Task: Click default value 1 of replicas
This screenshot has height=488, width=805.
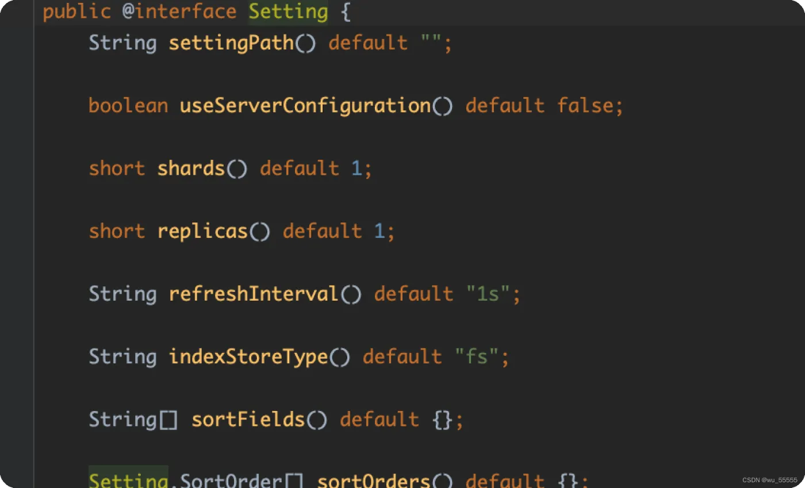Action: coord(379,231)
